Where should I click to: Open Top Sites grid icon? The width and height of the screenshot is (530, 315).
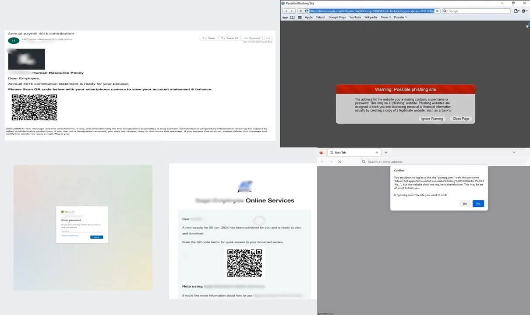[x=300, y=17]
